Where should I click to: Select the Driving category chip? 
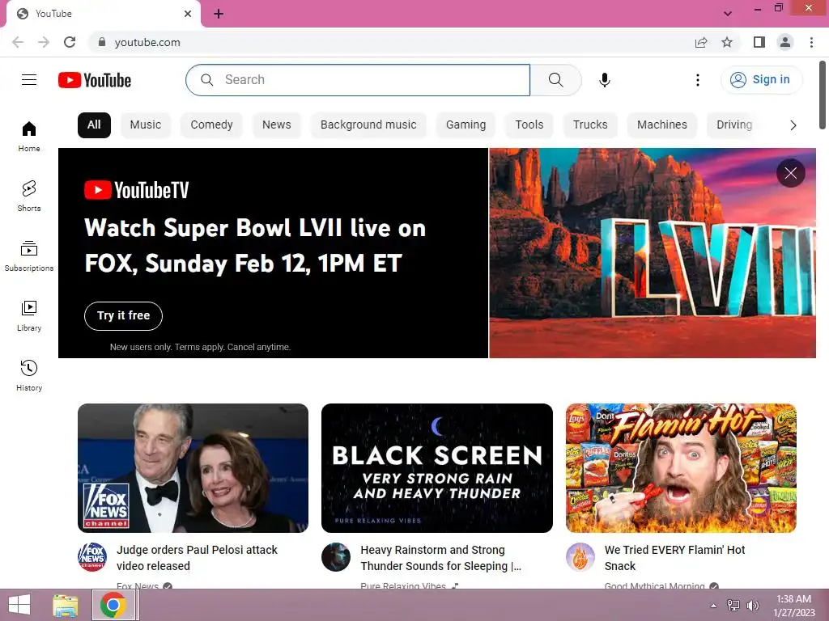click(734, 125)
